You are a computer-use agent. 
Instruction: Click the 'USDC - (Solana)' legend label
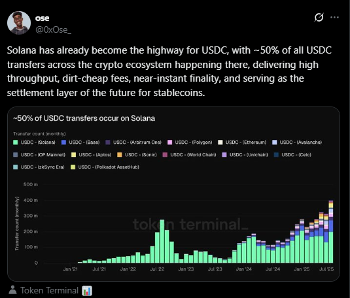pos(38,142)
